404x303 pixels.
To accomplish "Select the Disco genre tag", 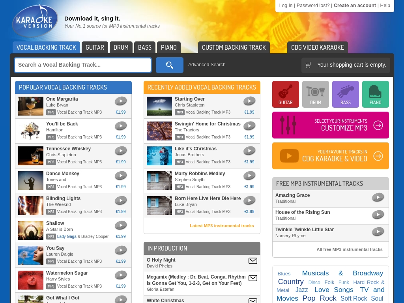I will point(314,282).
